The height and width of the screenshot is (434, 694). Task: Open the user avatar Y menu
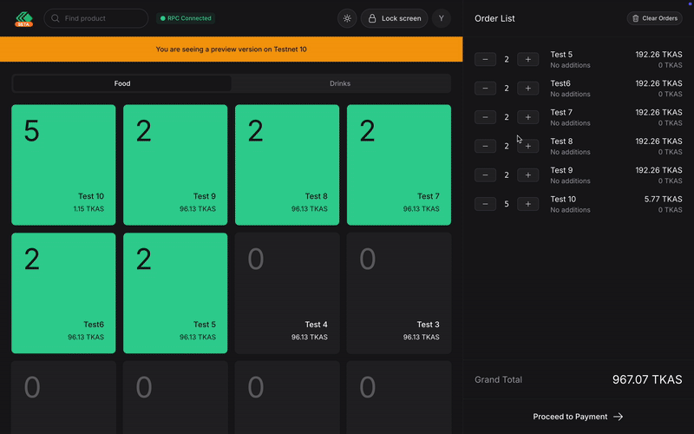coord(441,18)
